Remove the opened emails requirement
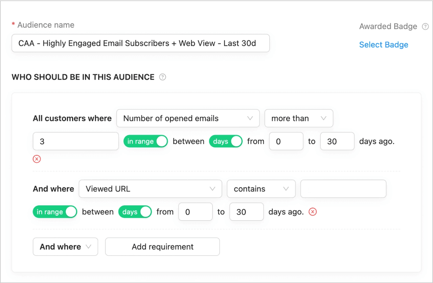Image resolution: width=433 pixels, height=283 pixels. click(x=37, y=159)
